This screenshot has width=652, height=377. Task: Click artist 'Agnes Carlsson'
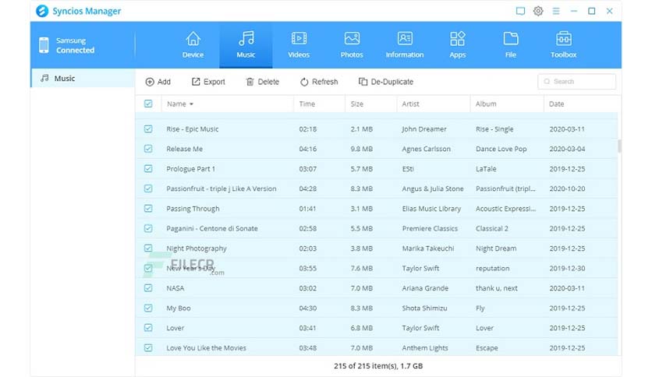tap(426, 149)
